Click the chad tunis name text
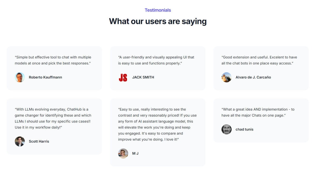The image size is (316, 172). coord(244,129)
